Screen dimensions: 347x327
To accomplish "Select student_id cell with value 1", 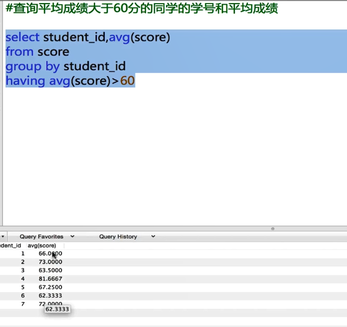I will pyautogui.click(x=23, y=254).
